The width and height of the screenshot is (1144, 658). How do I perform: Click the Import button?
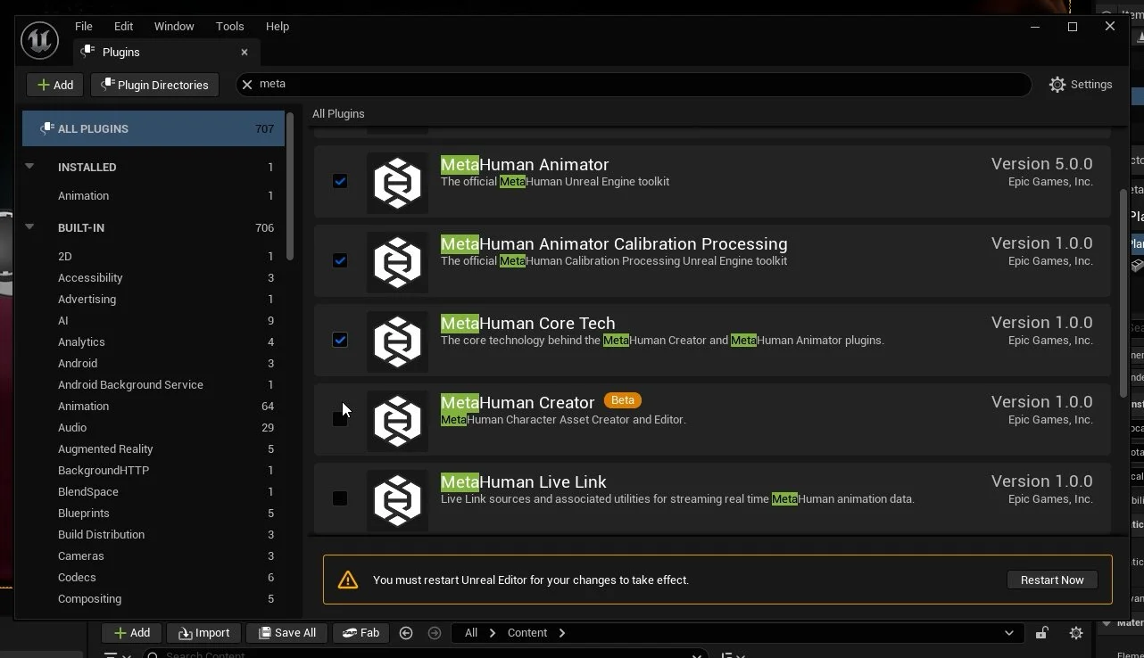tap(203, 633)
